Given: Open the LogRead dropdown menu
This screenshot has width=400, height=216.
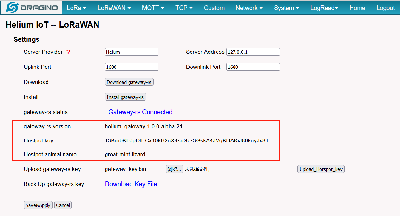Looking at the screenshot, I should [324, 8].
